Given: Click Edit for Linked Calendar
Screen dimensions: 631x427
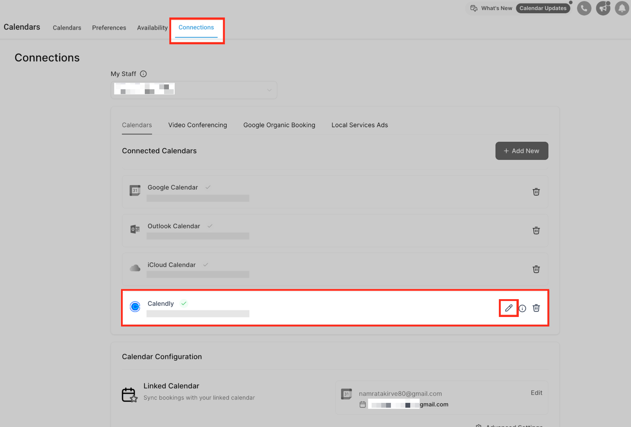Looking at the screenshot, I should [x=536, y=393].
